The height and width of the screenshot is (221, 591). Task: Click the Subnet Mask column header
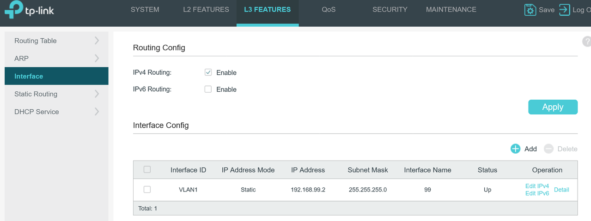tap(368, 170)
